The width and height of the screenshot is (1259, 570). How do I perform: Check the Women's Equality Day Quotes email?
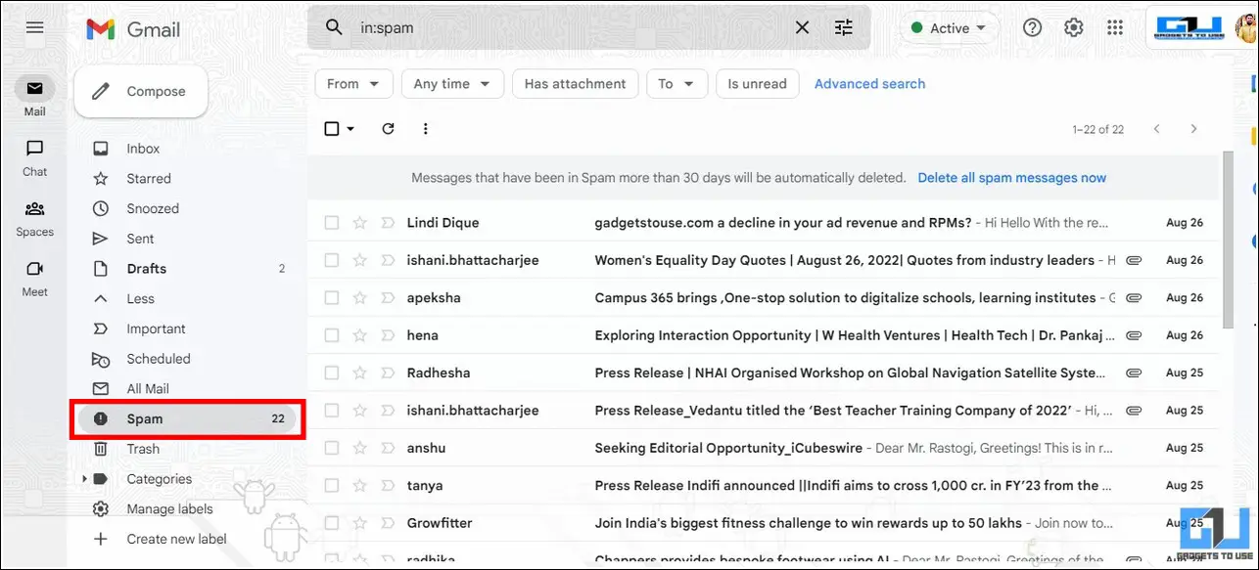332,261
